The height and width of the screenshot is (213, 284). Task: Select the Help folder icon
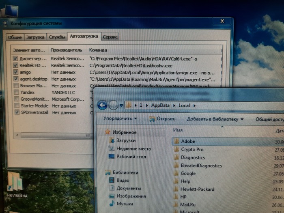(x=176, y=181)
